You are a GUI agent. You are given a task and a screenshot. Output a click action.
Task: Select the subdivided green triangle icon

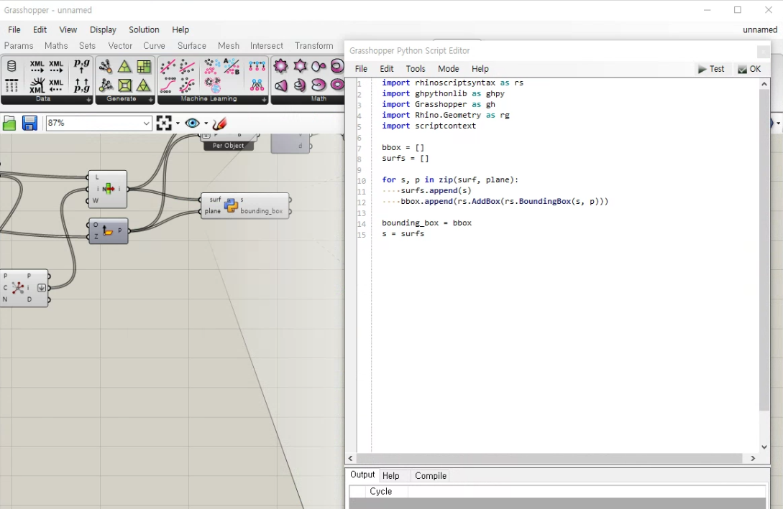click(144, 85)
